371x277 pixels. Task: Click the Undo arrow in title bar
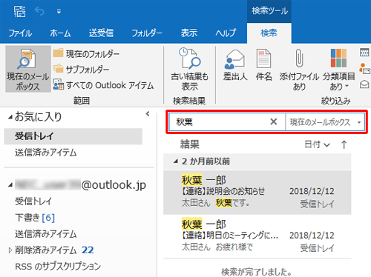(39, 11)
